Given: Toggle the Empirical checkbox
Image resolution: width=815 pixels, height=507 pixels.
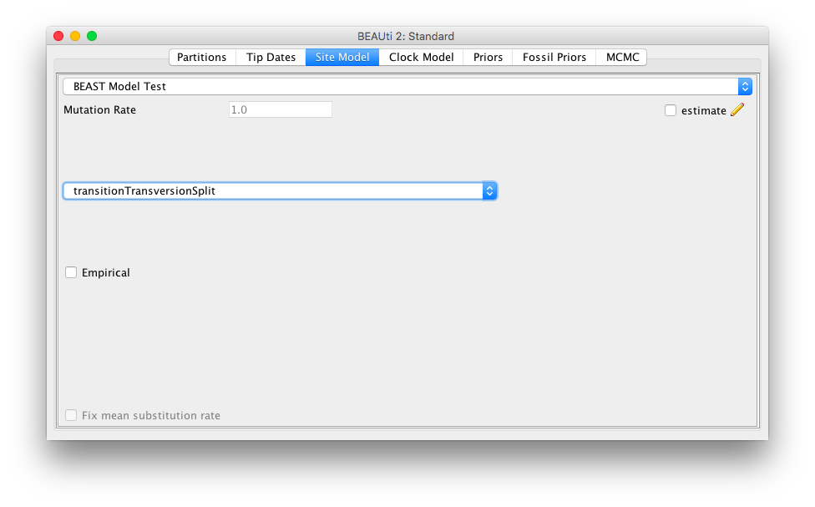Looking at the screenshot, I should [71, 272].
